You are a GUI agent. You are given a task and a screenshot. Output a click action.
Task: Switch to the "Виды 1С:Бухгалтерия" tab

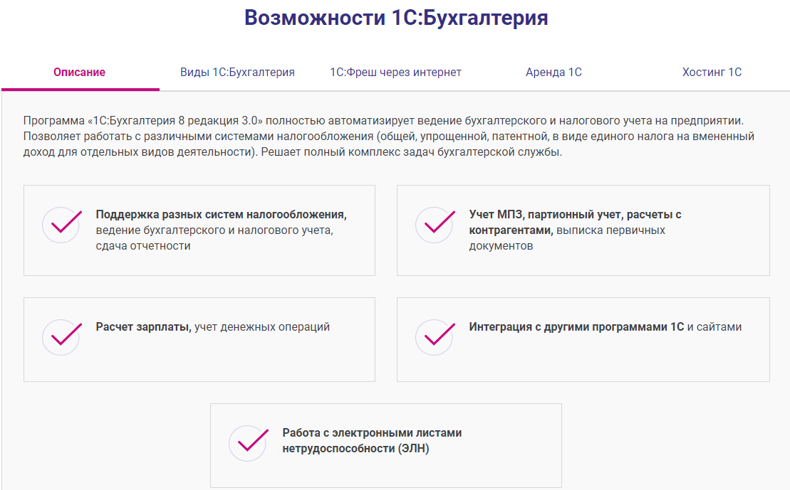(x=237, y=72)
